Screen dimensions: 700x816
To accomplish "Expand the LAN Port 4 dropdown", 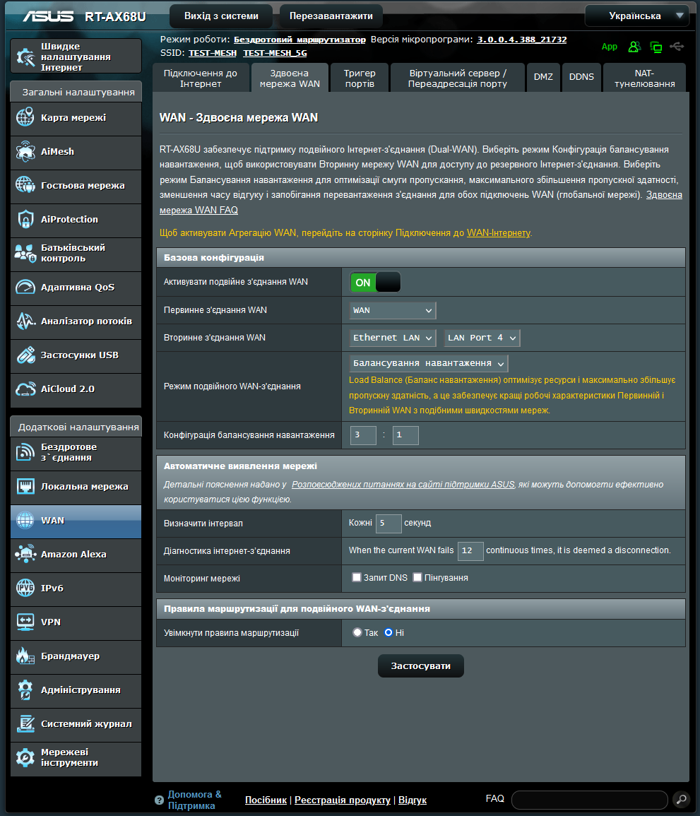I will click(482, 338).
